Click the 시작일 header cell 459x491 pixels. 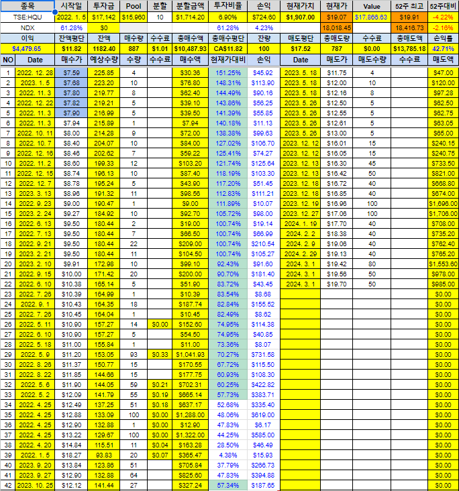[x=71, y=6]
